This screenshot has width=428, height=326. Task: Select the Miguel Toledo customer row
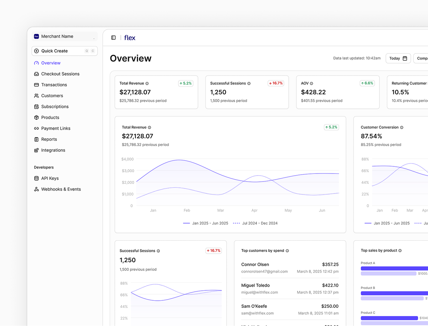(x=290, y=289)
